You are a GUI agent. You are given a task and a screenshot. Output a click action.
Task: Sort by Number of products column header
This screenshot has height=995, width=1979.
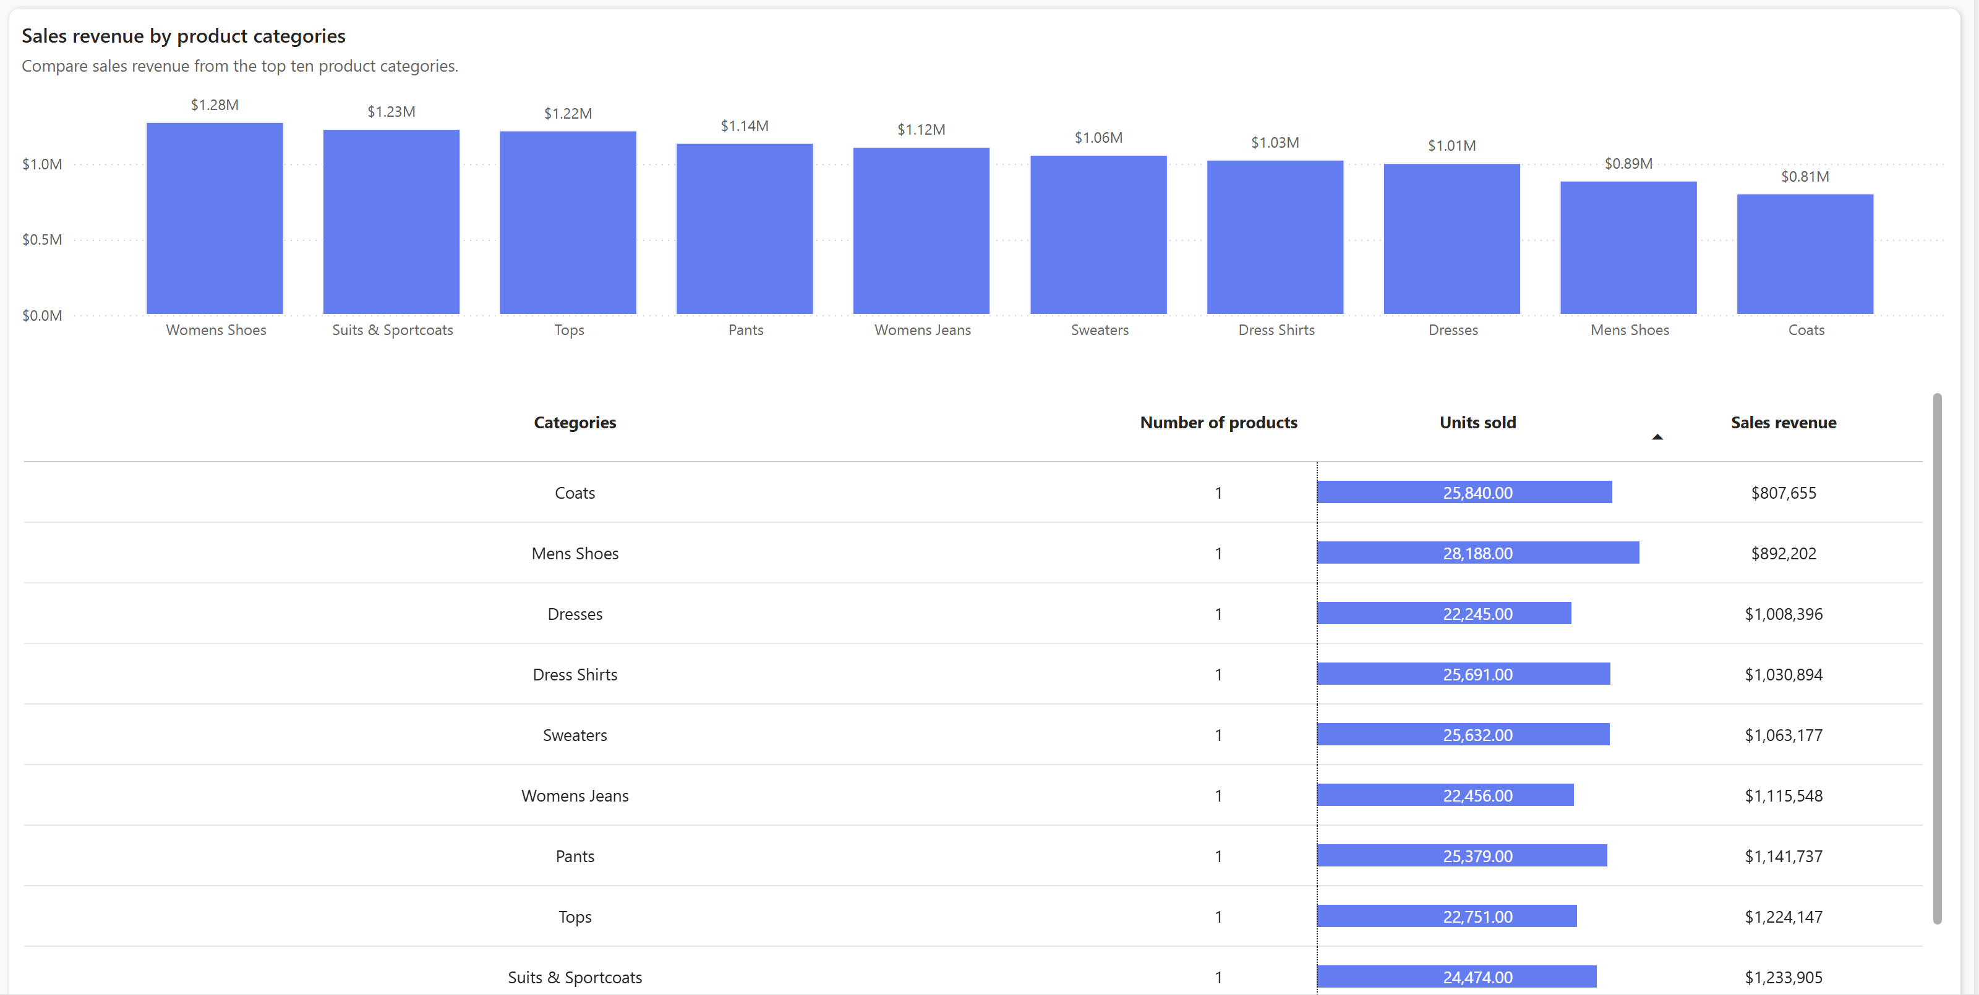(1218, 422)
